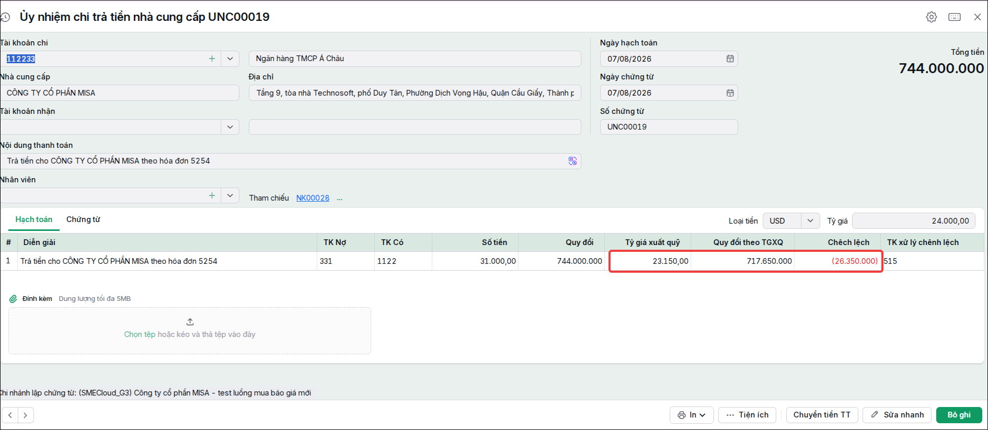This screenshot has width=988, height=430.
Task: Click Chuyển tiền TT button
Action: (x=822, y=415)
